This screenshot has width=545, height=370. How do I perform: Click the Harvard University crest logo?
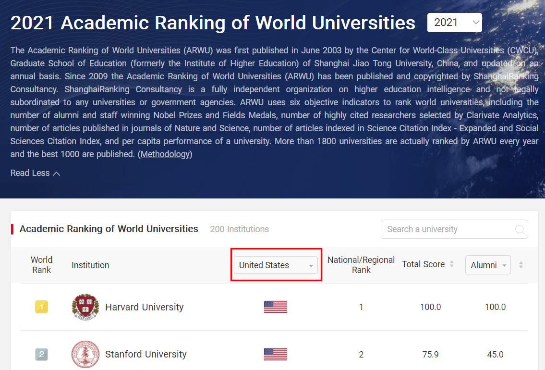pos(85,307)
